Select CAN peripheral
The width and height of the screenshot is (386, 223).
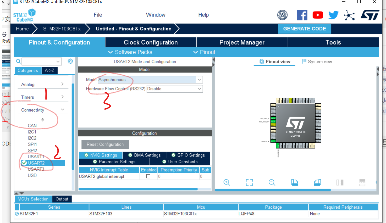32,126
